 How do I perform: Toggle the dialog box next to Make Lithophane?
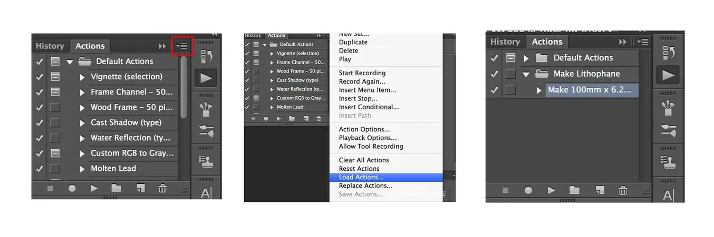tap(510, 74)
